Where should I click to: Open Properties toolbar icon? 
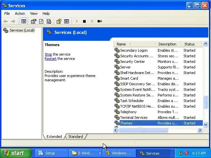coord(34,21)
